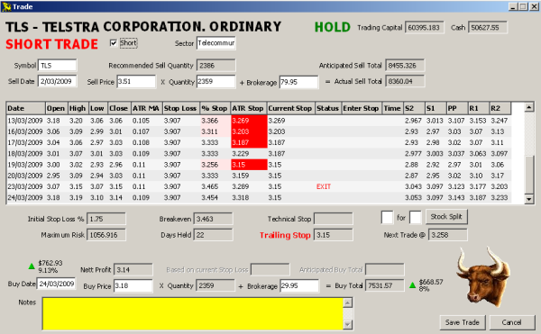The image size is (541, 334).
Task: Click the Maximum Risk field
Action: 106,235
